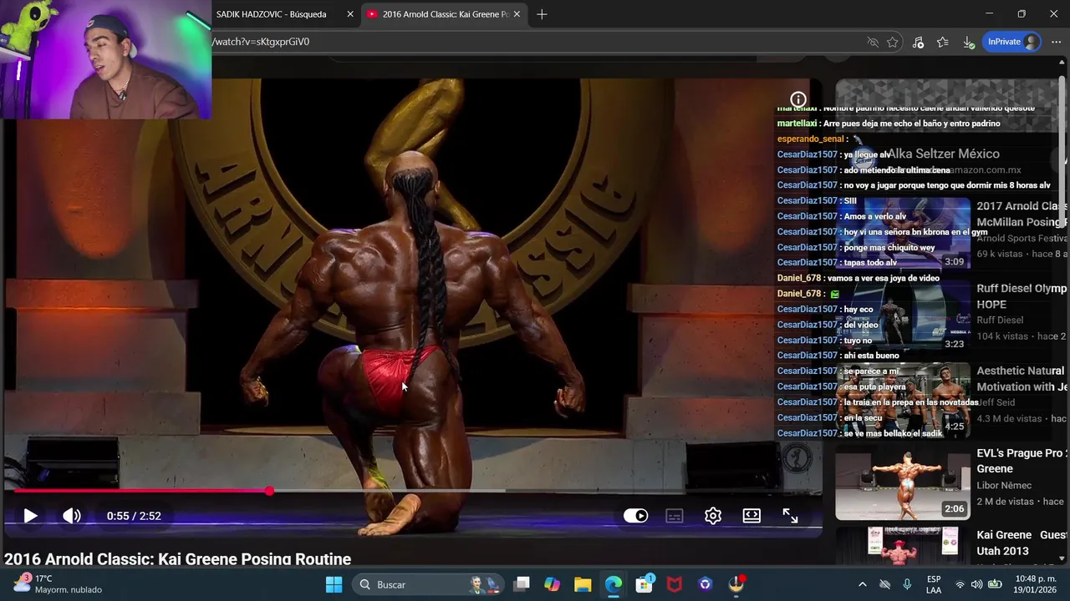This screenshot has width=1070, height=601.
Task: Open tracking prevention eye icon
Action: [873, 42]
